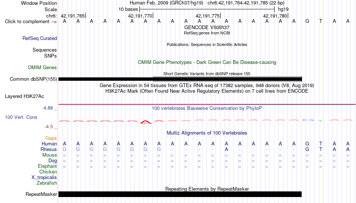
Task: Click the G base in Human alignment row
Action: point(307,144)
